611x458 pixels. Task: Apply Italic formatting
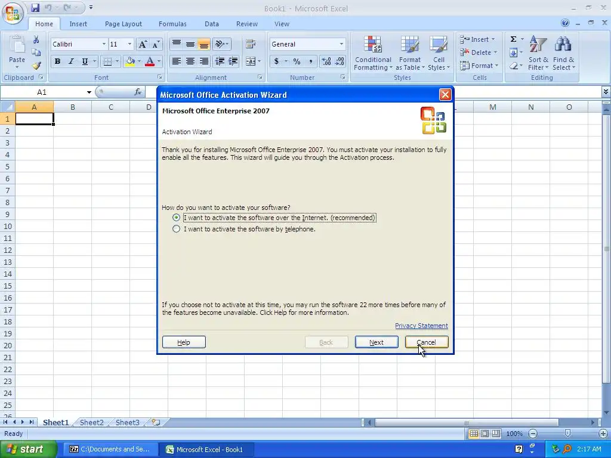(x=71, y=61)
